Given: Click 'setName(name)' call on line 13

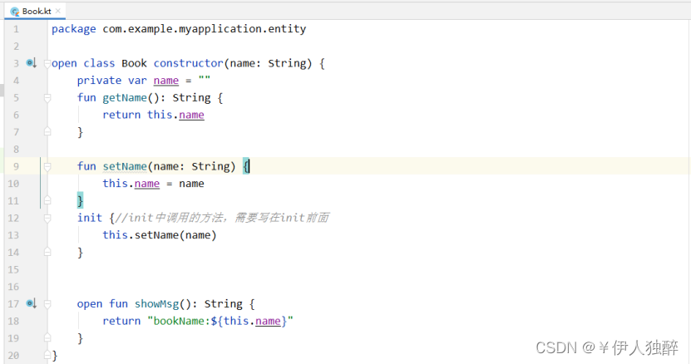Looking at the screenshot, I should 175,235.
